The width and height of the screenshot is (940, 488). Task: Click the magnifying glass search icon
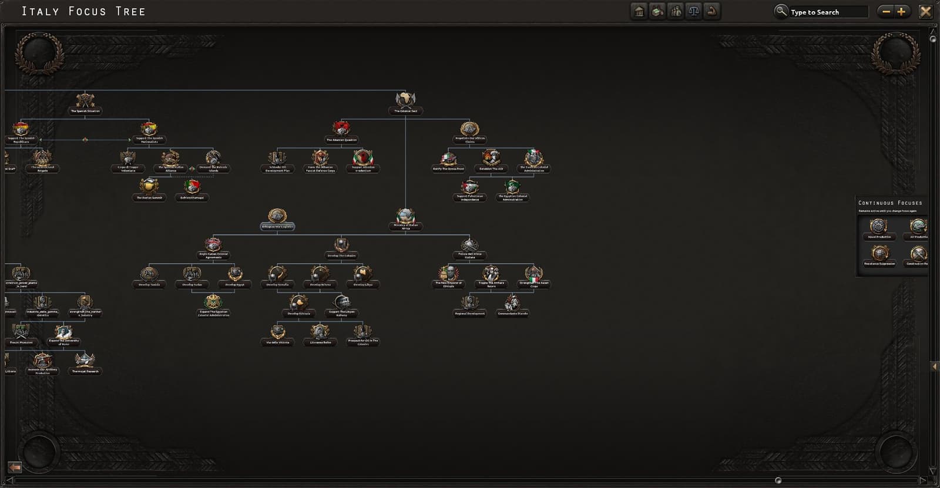tap(781, 11)
